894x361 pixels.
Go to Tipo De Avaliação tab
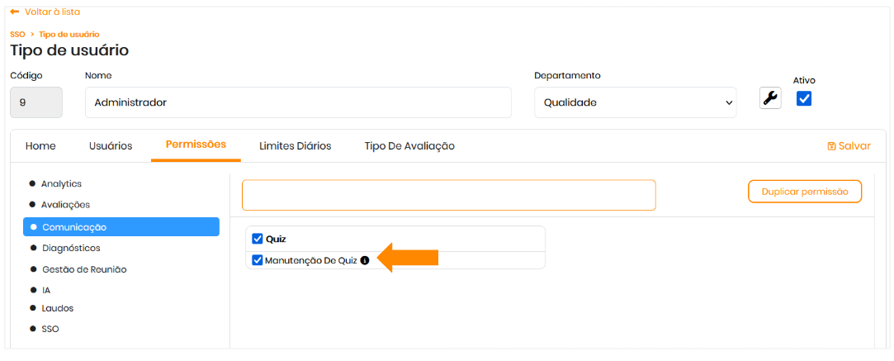click(x=409, y=146)
